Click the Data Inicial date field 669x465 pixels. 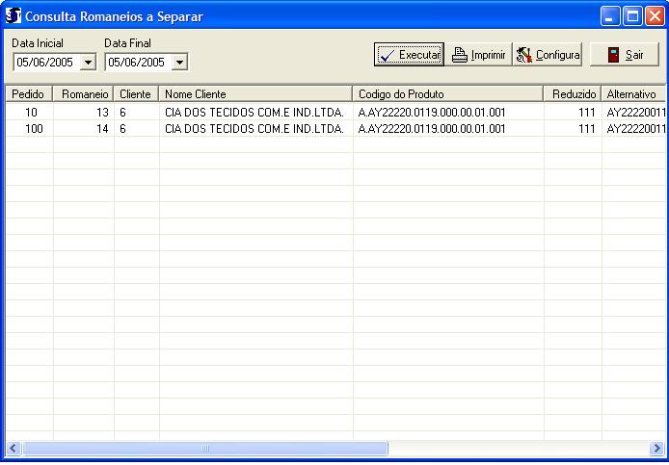(x=45, y=63)
